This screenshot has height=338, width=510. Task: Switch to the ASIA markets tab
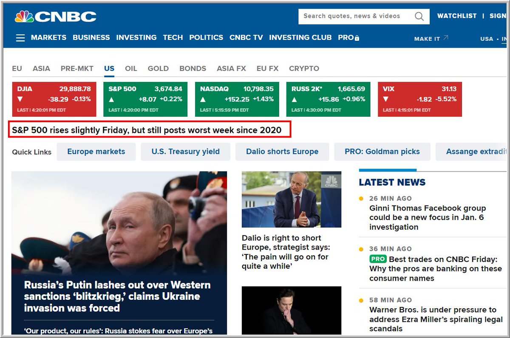(41, 68)
